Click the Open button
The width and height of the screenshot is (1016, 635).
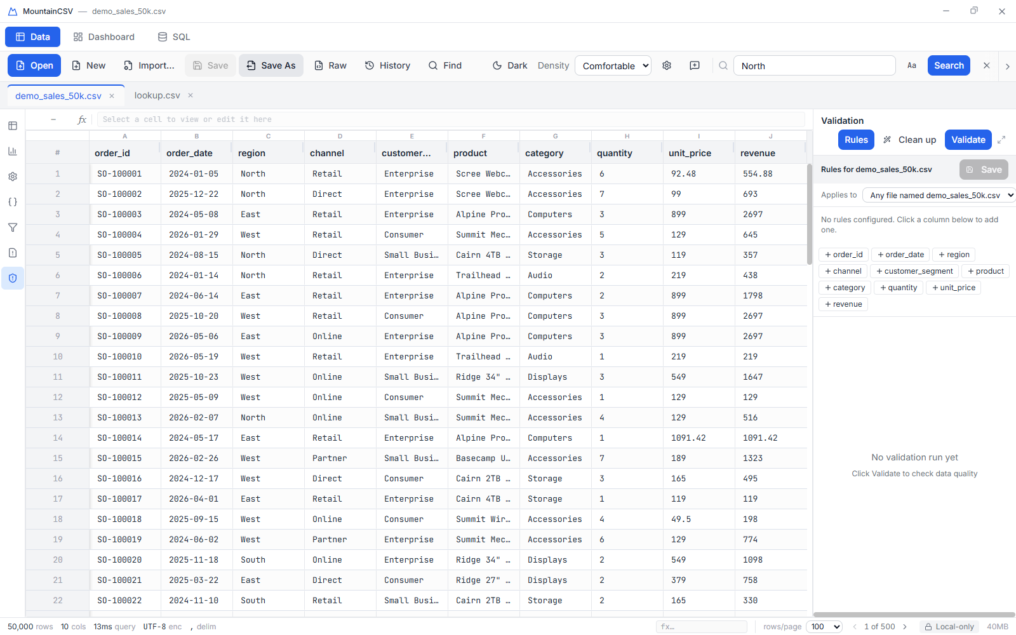34,65
